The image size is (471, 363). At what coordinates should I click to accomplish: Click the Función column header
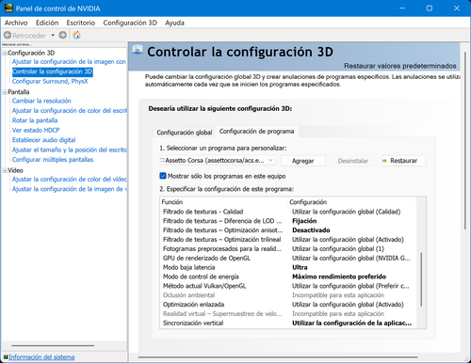[x=224, y=202]
